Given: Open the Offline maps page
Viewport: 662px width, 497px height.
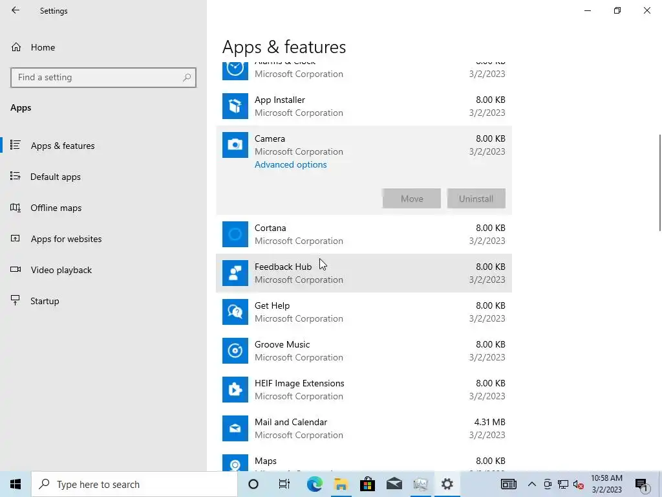Looking at the screenshot, I should point(56,208).
